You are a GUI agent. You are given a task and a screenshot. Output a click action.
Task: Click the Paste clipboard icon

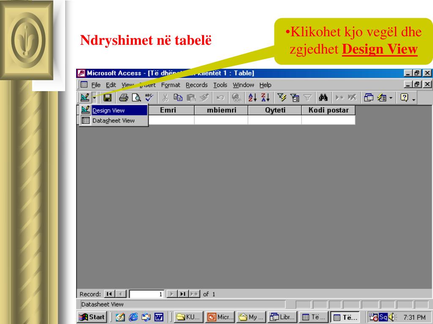click(191, 97)
